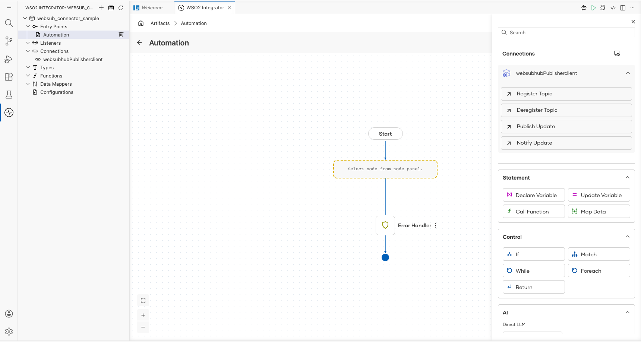Close the WSO2 Integrator tab

point(230,7)
